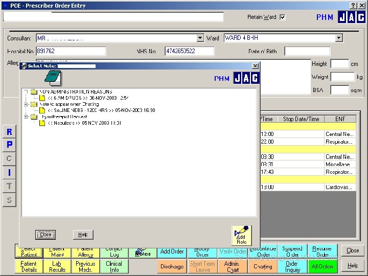This screenshot has width=368, height=276.
Task: Click the NHS No input field
Action: pos(190,51)
